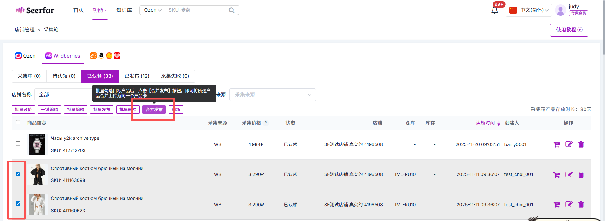605x221 pixels.
Task: Click the trash icon for Часы y2k row
Action: pos(581,144)
